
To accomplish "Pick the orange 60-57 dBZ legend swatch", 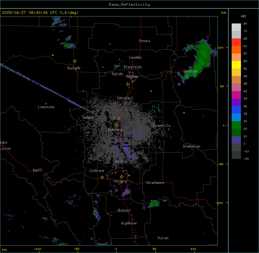I will tap(236, 50).
